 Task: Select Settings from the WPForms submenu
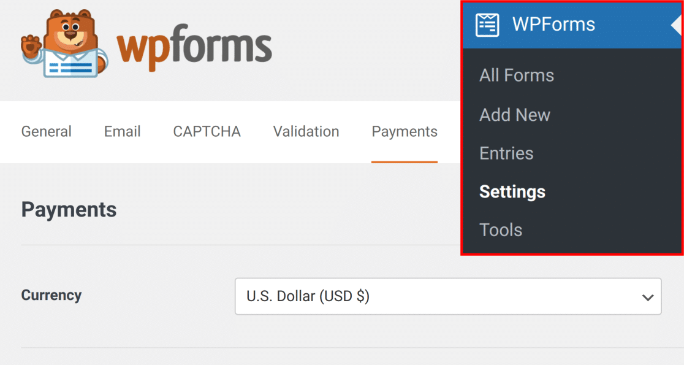pos(512,191)
